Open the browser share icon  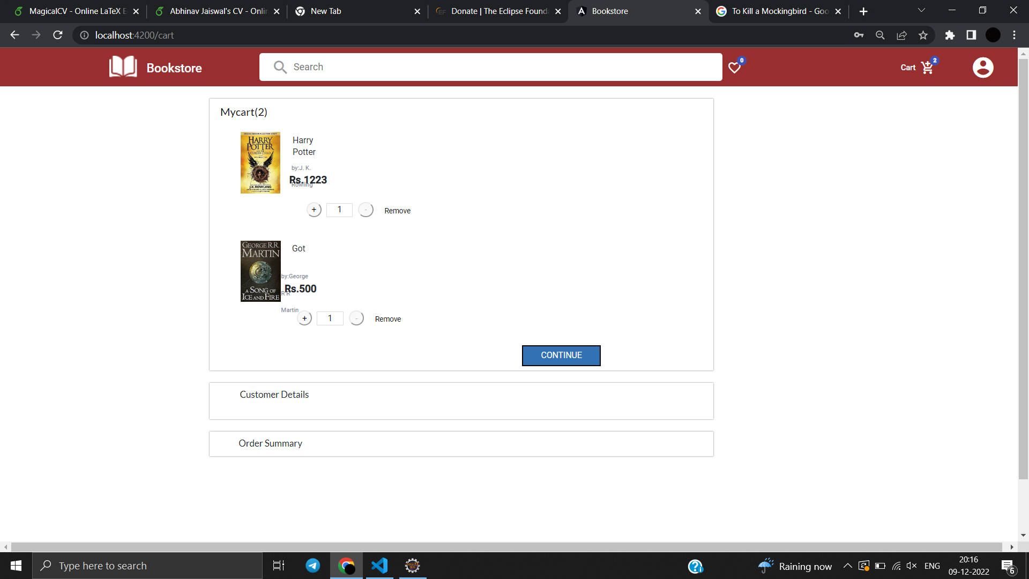(901, 35)
